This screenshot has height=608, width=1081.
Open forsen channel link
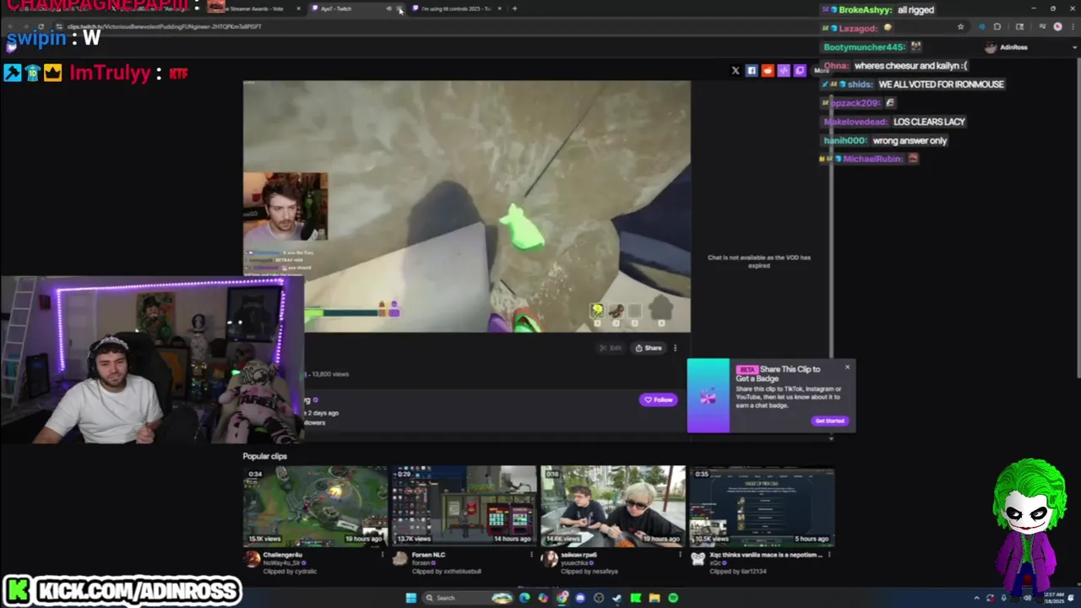coord(423,563)
